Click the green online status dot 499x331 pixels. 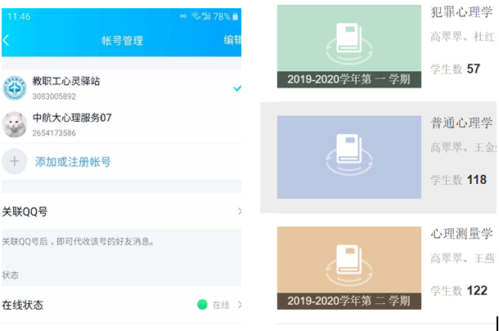click(x=202, y=305)
